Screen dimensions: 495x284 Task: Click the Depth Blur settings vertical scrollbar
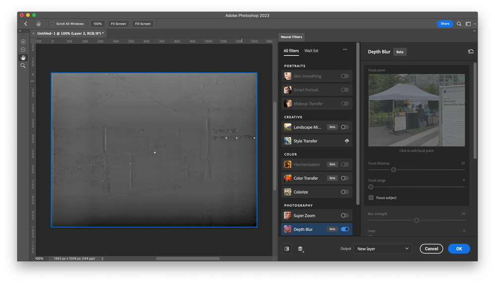click(475, 111)
